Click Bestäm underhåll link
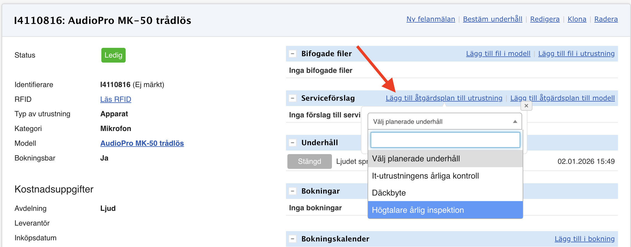 [493, 19]
